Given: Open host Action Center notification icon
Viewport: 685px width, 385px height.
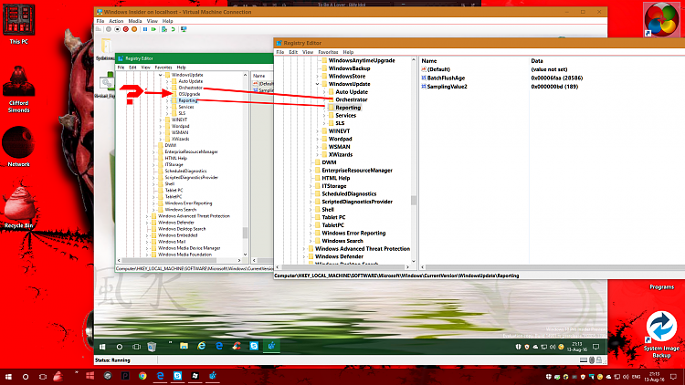Looking at the screenshot, I should 674,376.
